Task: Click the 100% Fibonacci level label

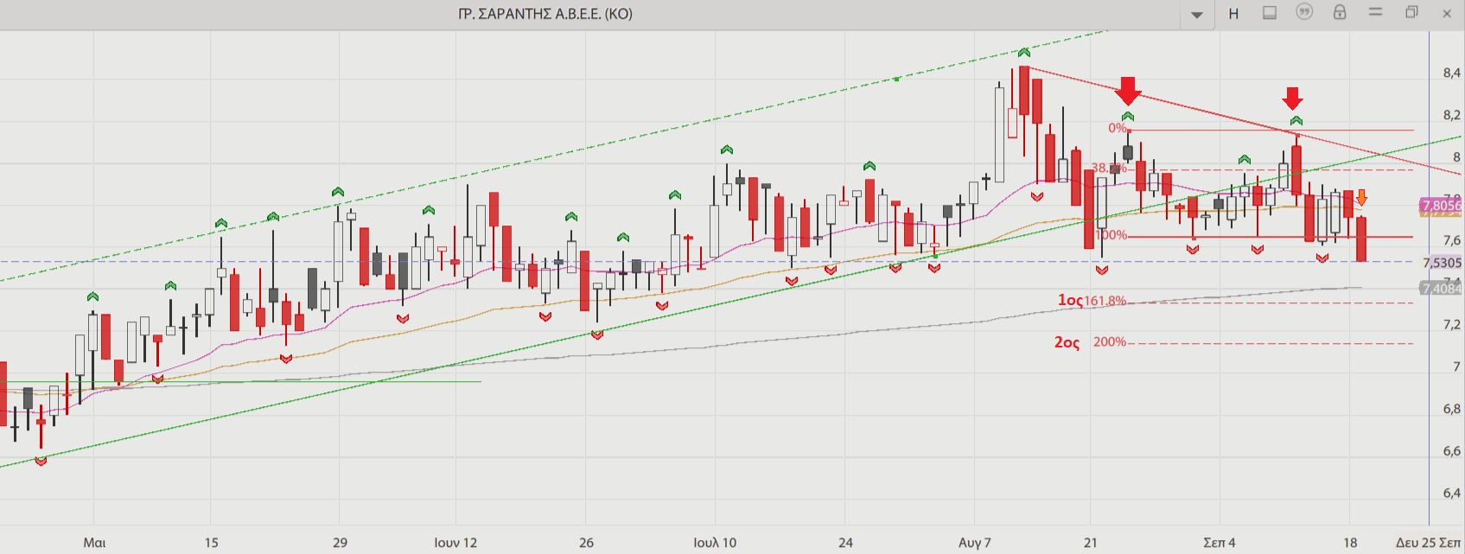Action: coord(1111,235)
